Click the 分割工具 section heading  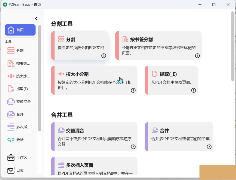[x=62, y=24]
